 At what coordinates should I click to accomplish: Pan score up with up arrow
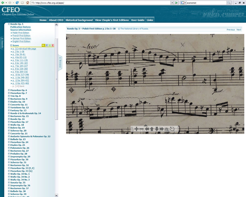point(152,129)
